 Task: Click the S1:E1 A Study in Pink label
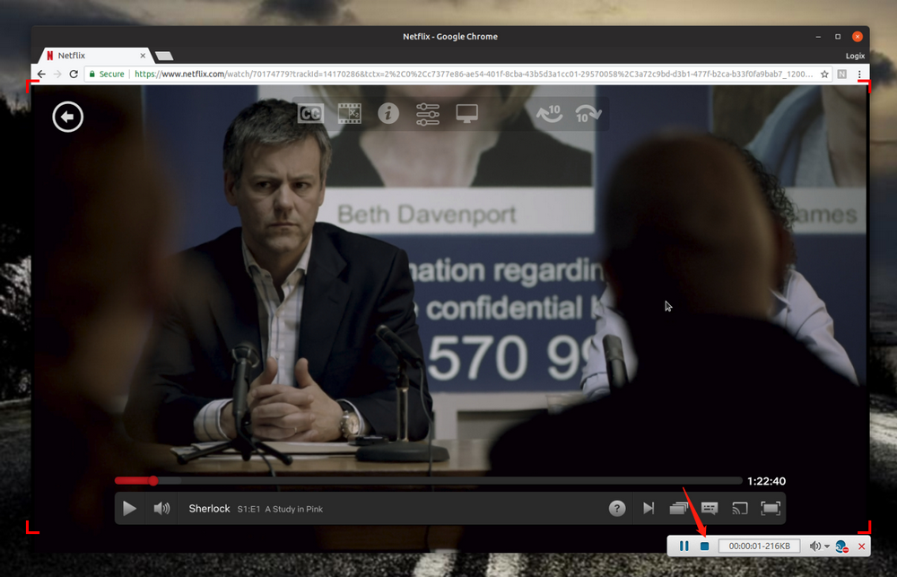tap(280, 509)
